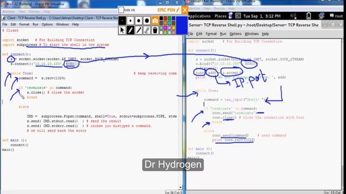This screenshot has height=194, width=346.
Task: Click 'command = raw_input' line in Server code
Action: point(235,100)
